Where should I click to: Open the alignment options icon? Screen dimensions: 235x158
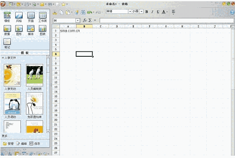pos(173,12)
